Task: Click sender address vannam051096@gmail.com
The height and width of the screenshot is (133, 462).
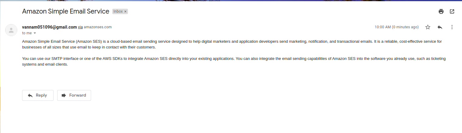Action: pyautogui.click(x=49, y=27)
